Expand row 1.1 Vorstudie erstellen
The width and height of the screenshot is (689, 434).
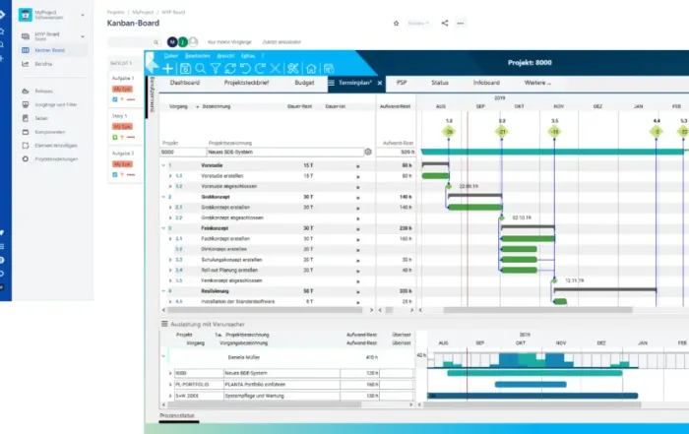click(x=170, y=176)
